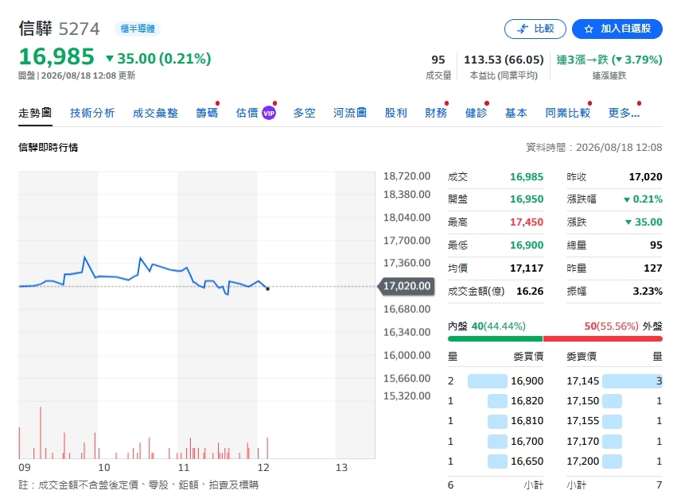The image size is (677, 502).
Task: Open the 財務 tab
Action: pos(436,113)
